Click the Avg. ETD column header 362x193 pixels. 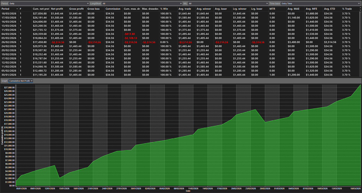click(332, 9)
